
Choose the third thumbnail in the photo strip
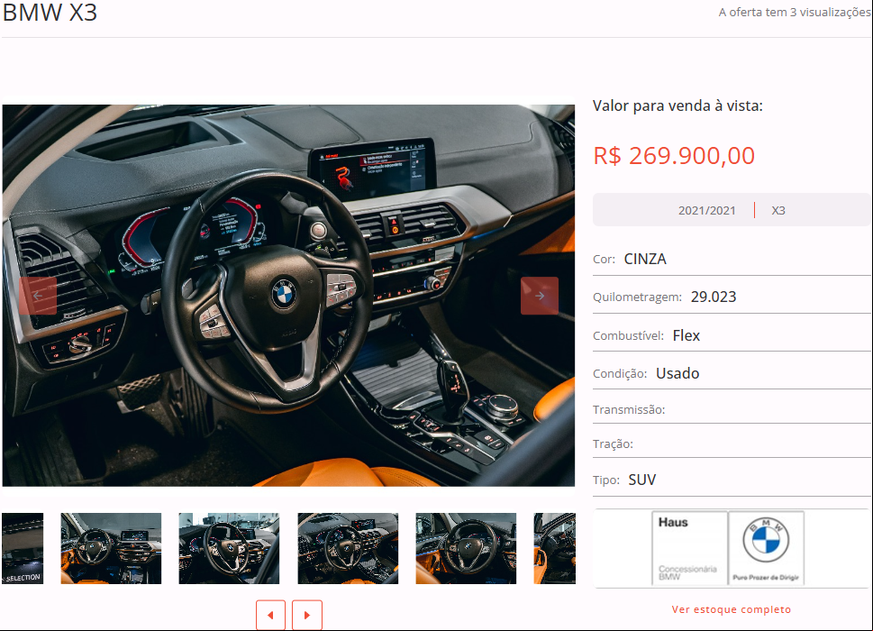tap(229, 548)
